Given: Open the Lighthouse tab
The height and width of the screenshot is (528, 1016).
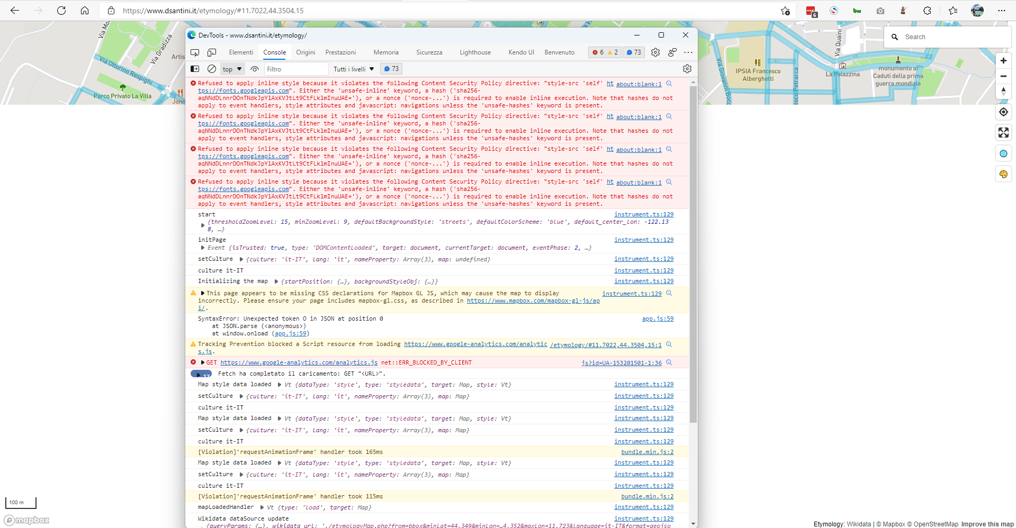Looking at the screenshot, I should coord(474,52).
